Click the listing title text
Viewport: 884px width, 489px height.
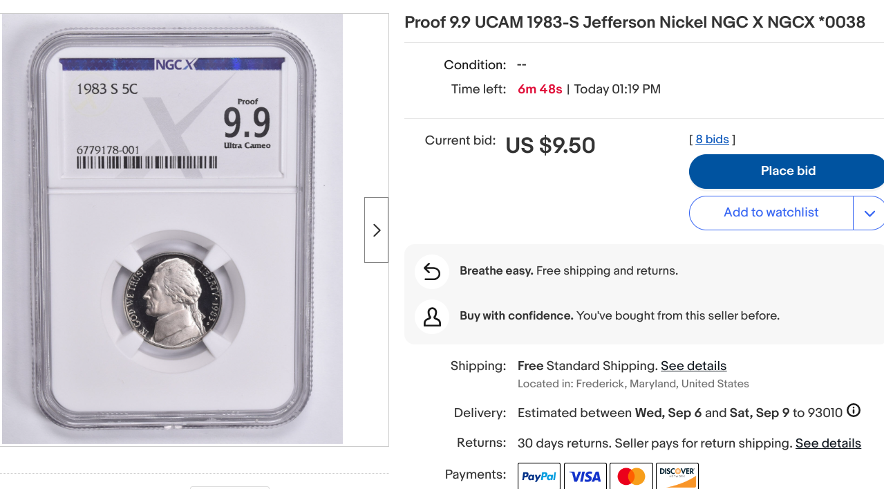pyautogui.click(x=634, y=23)
